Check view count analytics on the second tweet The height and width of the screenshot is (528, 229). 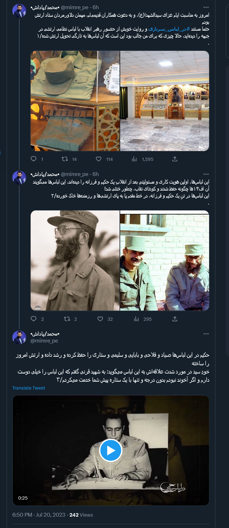pos(137,319)
